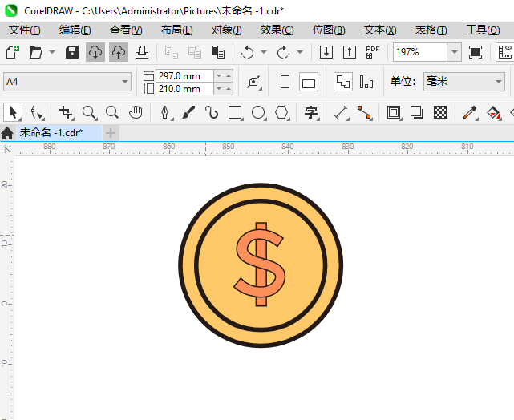This screenshot has height=420, width=514.
Task: Select the Color Eyedropper tool
Action: [x=470, y=112]
